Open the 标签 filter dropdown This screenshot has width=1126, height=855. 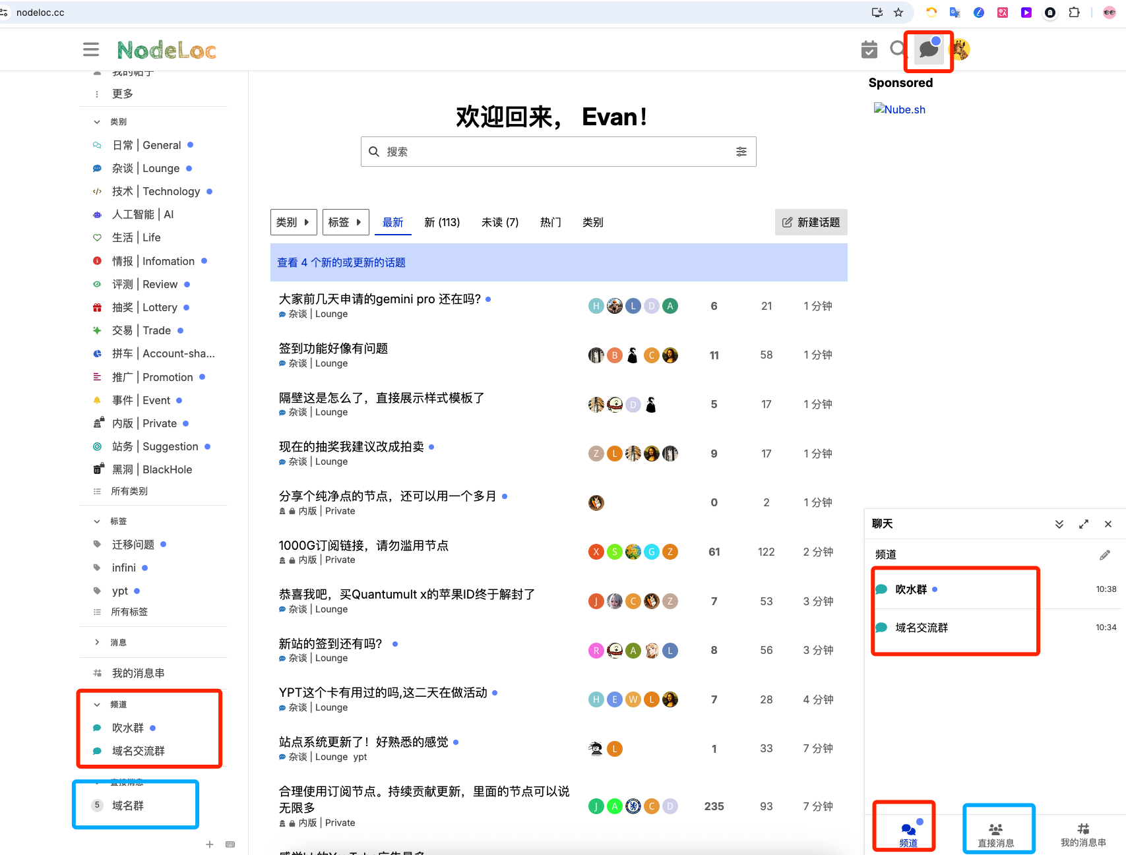coord(346,222)
